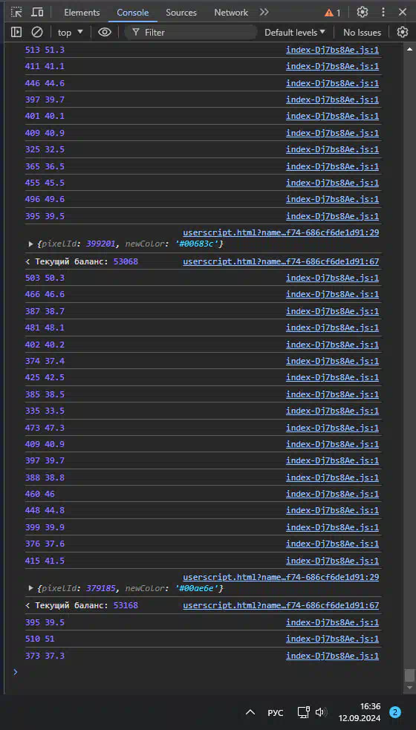Screen dimensions: 416x730
Task: Toggle the device toolbar icon
Action: (x=38, y=13)
